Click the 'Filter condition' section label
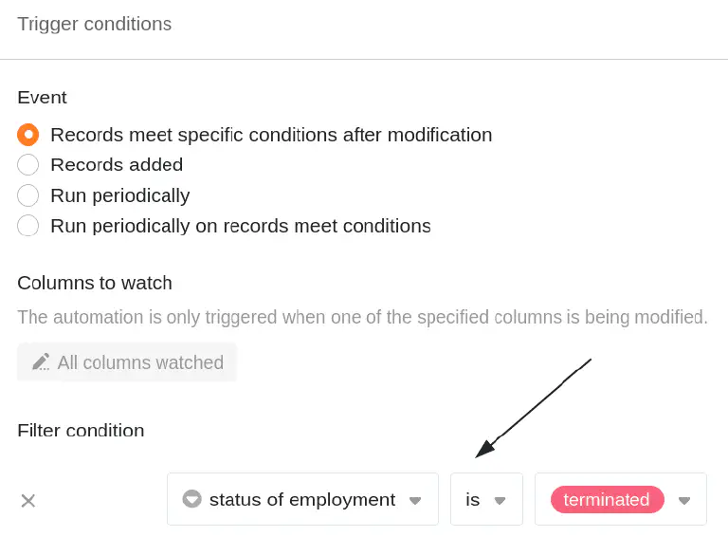728x537 pixels. 81,430
